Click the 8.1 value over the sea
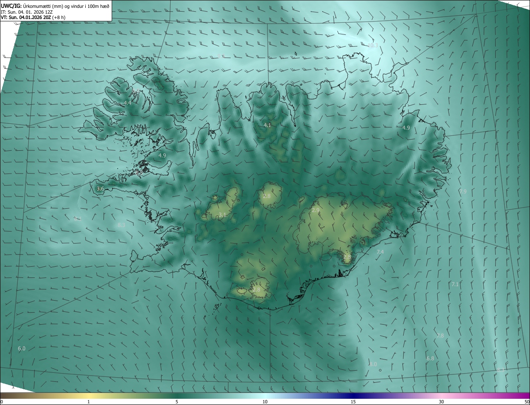 77,219
